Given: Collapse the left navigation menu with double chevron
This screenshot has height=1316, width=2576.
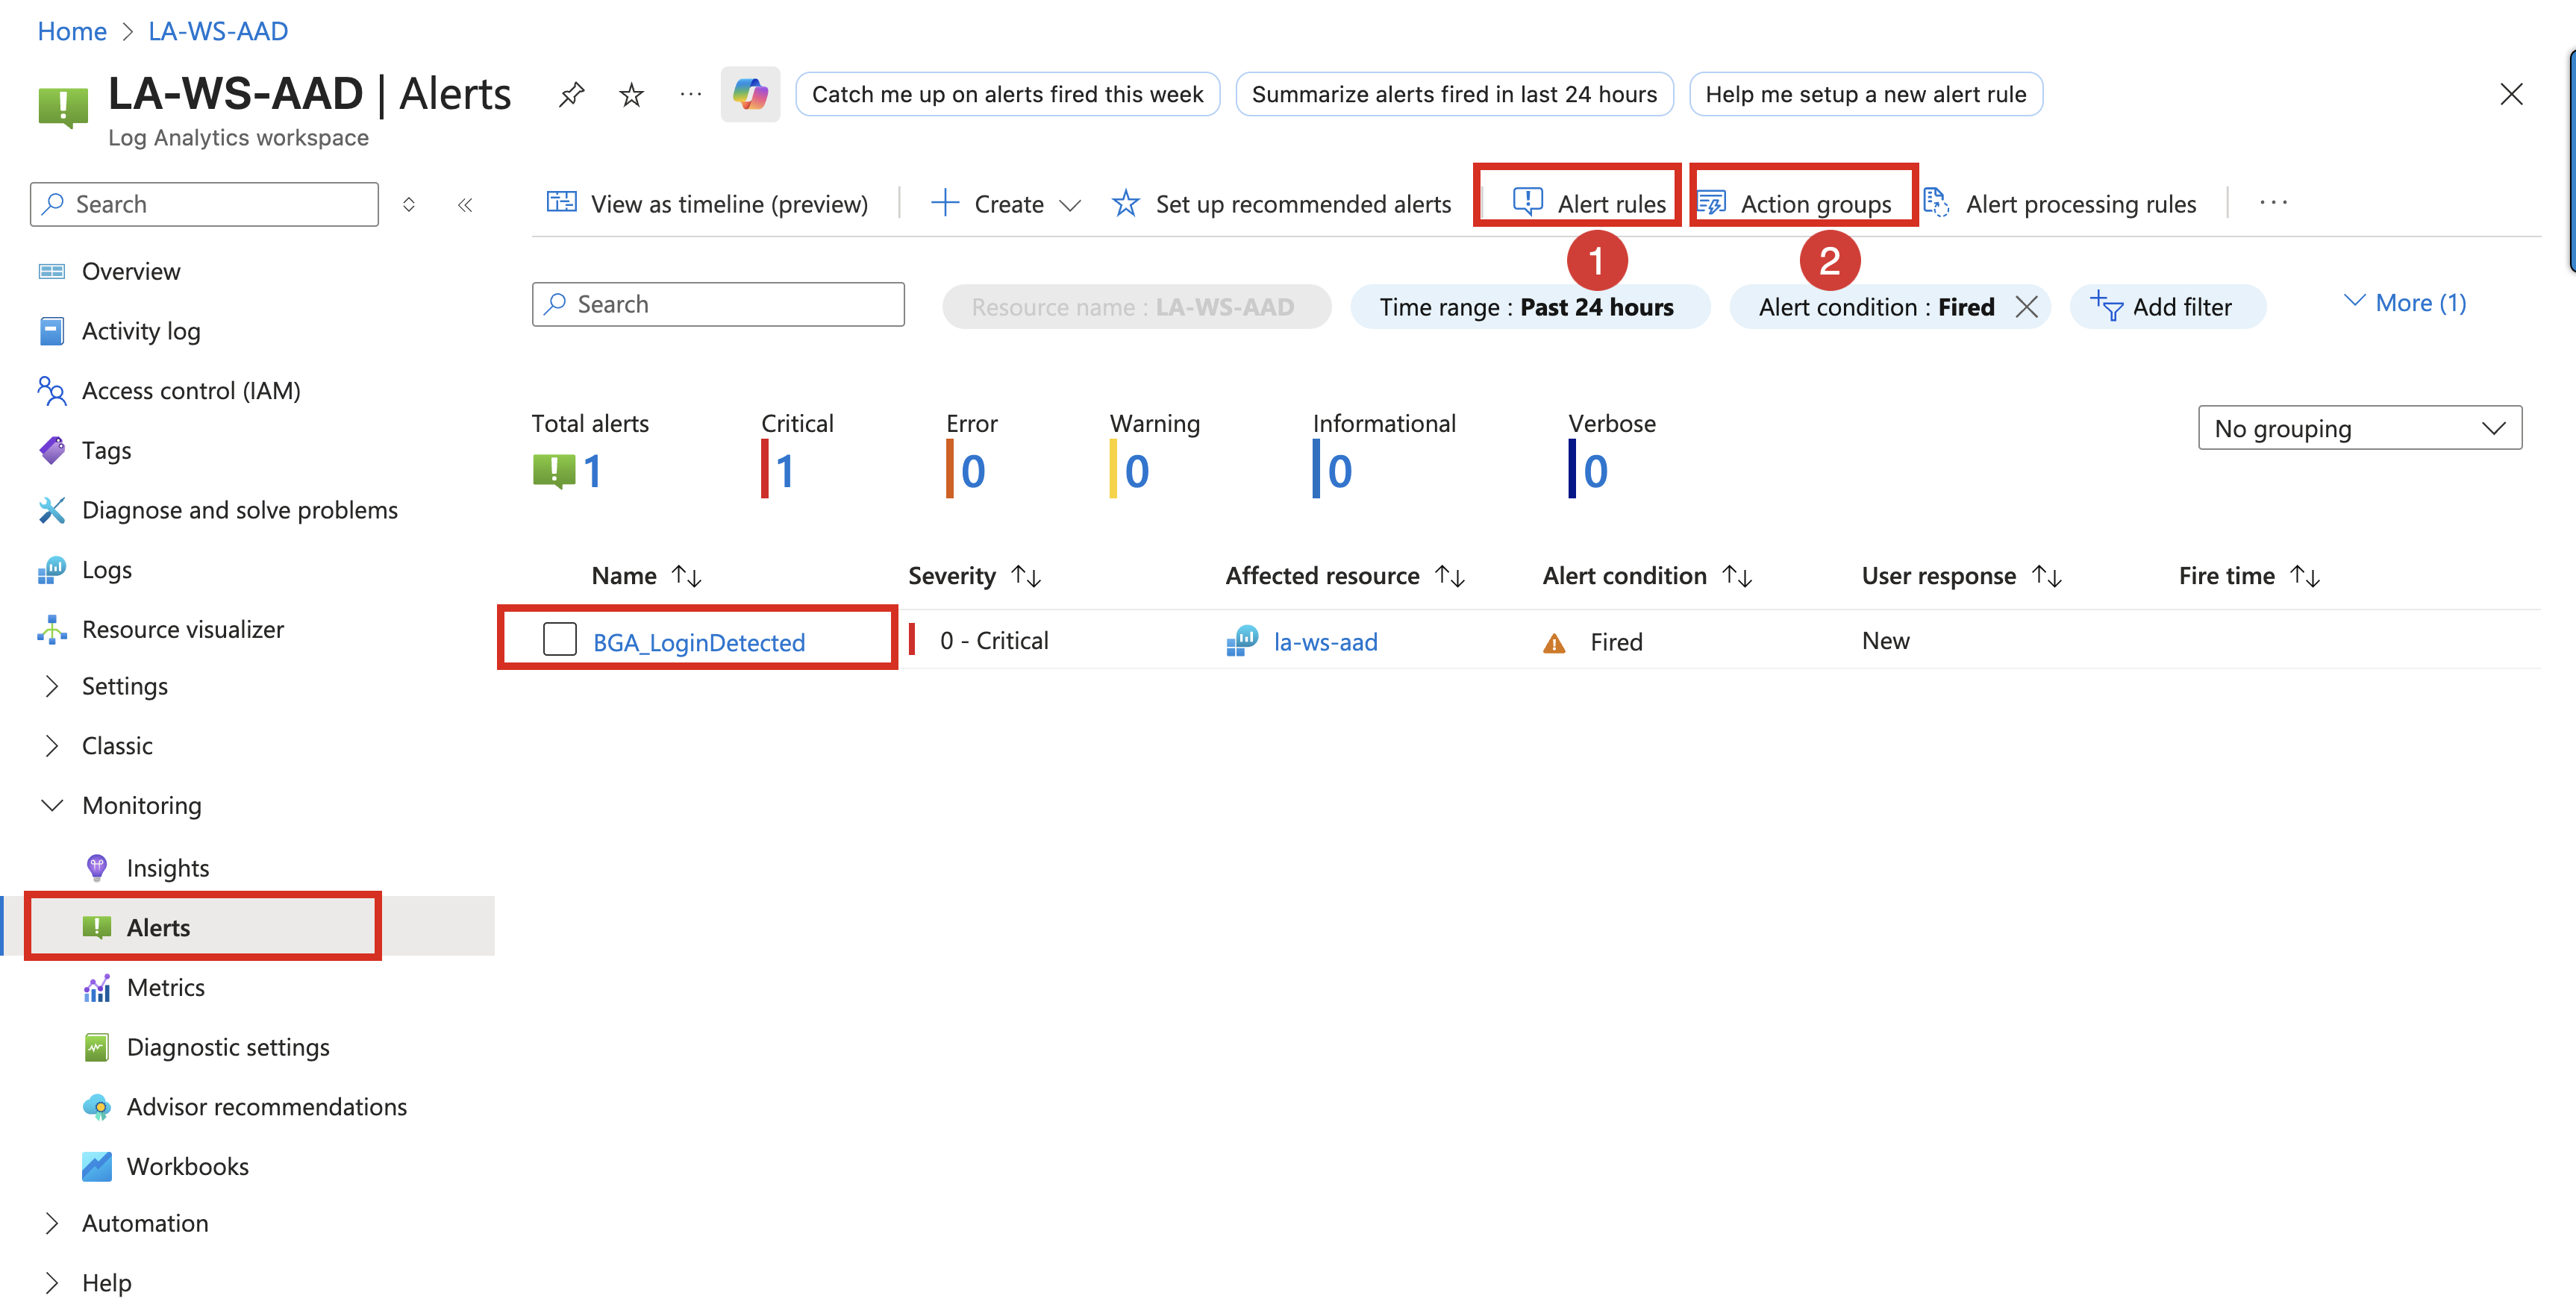Looking at the screenshot, I should tap(465, 205).
